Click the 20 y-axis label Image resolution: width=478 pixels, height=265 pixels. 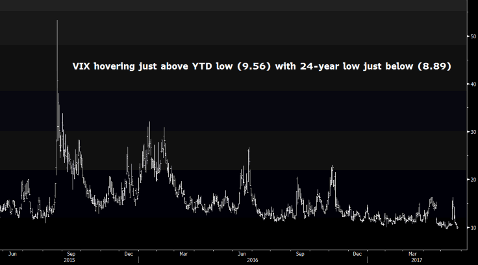point(473,180)
